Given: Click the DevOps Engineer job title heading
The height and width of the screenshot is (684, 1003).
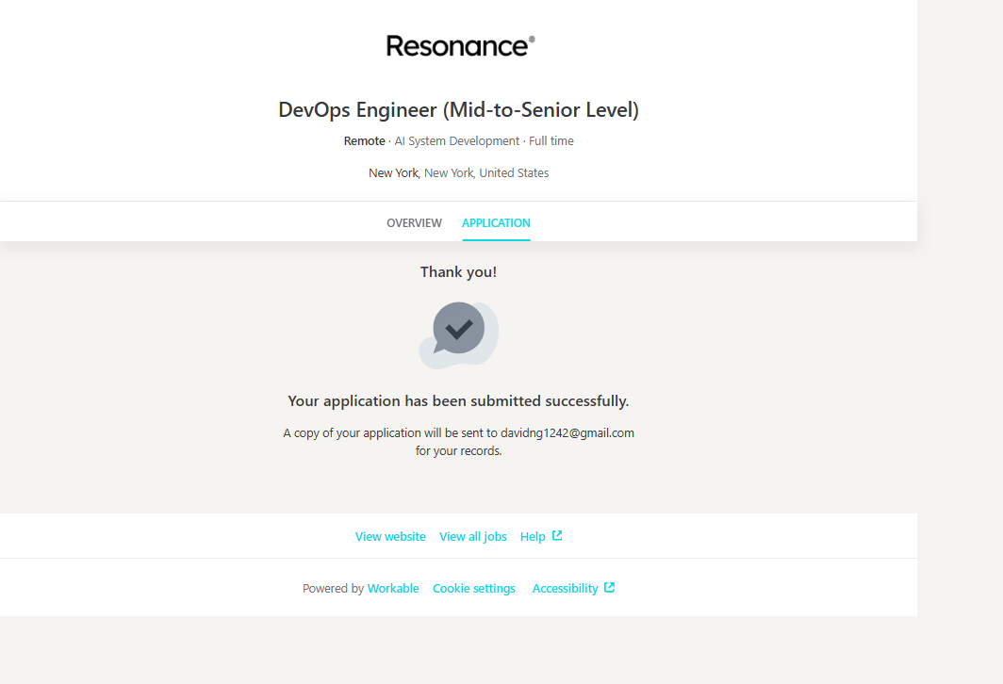Looking at the screenshot, I should [x=458, y=110].
